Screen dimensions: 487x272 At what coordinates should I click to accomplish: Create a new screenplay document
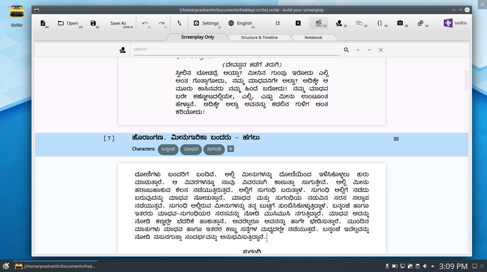[x=43, y=23]
